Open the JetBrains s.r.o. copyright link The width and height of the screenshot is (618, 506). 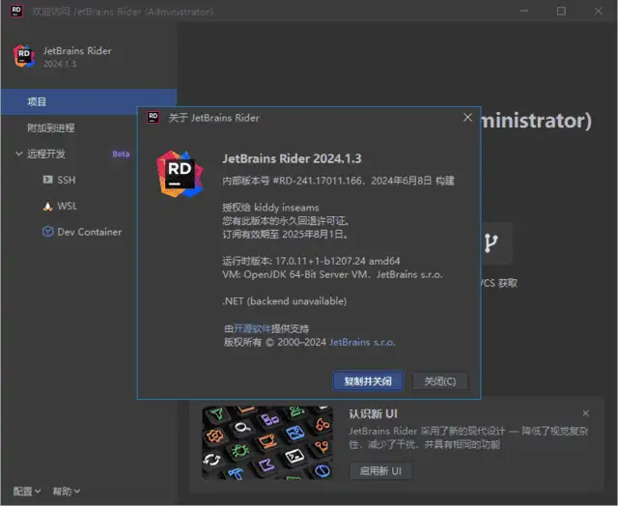[362, 342]
